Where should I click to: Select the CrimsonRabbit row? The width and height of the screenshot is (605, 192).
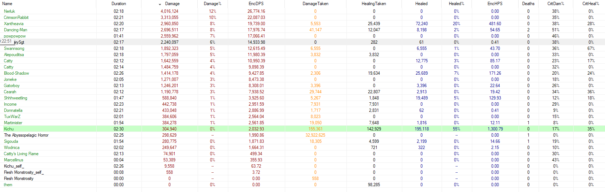[16, 17]
